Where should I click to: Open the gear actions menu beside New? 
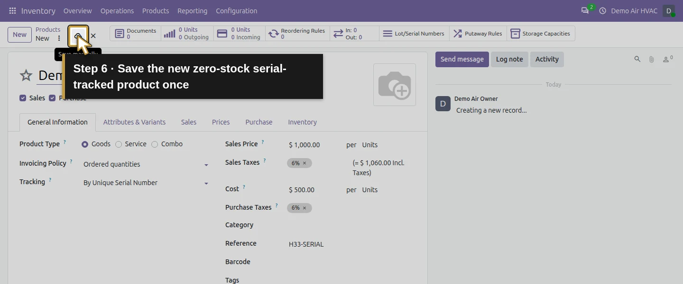tap(59, 38)
